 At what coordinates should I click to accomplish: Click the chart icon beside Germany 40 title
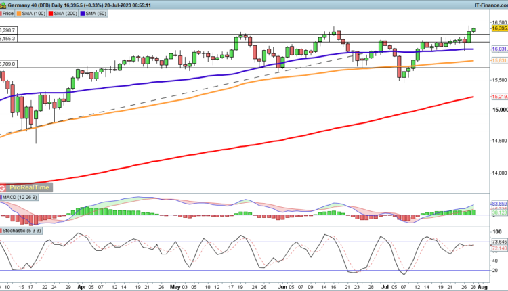[4, 4]
